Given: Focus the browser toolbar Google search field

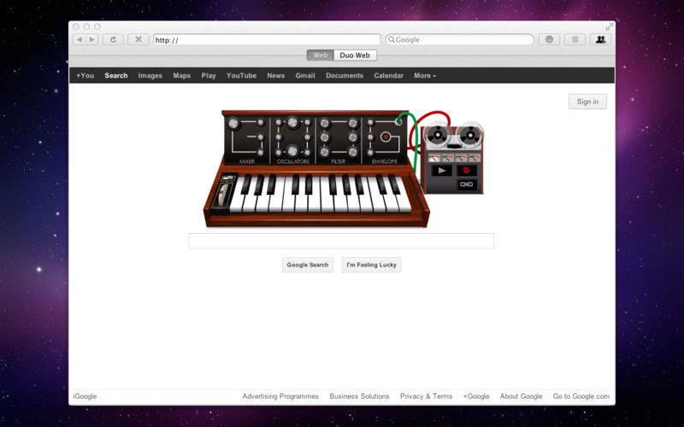Looking at the screenshot, I should [459, 39].
